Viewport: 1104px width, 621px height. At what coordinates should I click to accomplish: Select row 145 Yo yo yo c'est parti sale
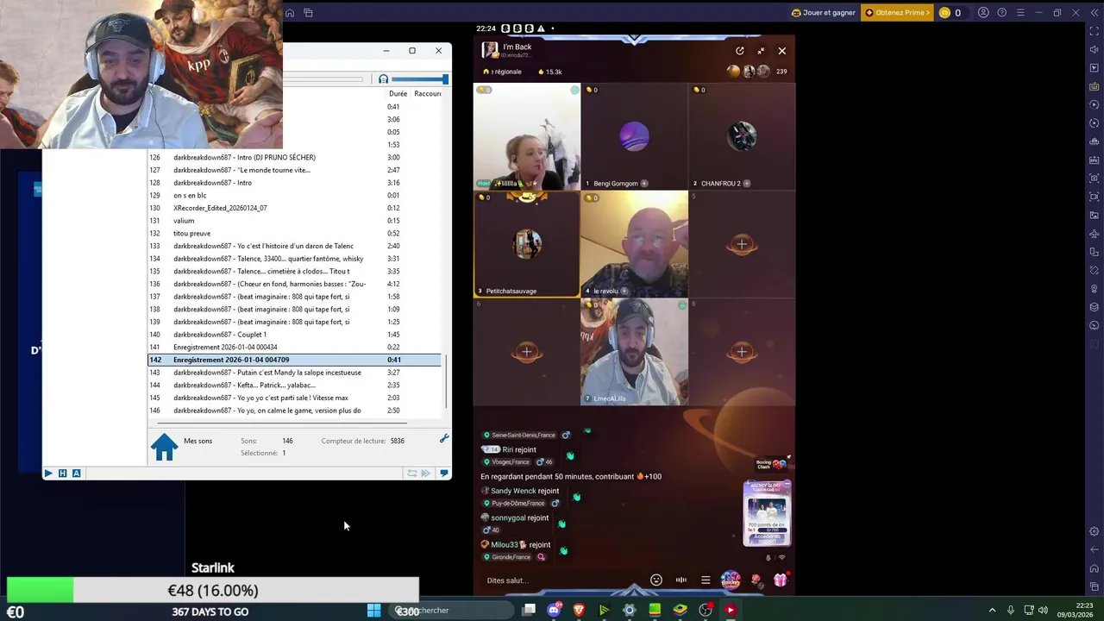click(295, 398)
